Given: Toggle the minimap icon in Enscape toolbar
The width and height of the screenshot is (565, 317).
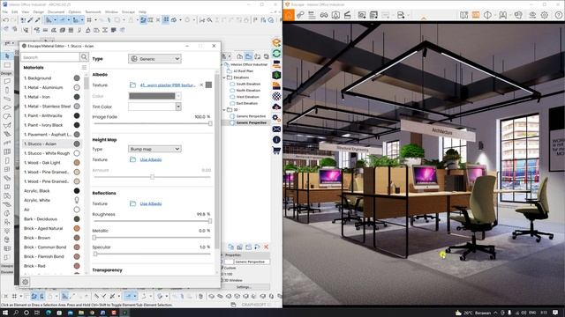Looking at the screenshot, I should pyautogui.click(x=463, y=15).
